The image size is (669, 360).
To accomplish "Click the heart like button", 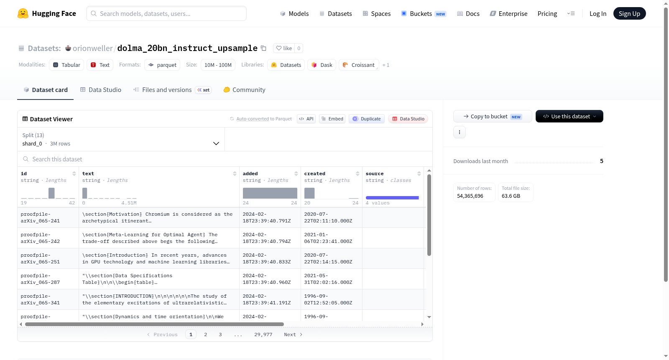I will pos(284,48).
